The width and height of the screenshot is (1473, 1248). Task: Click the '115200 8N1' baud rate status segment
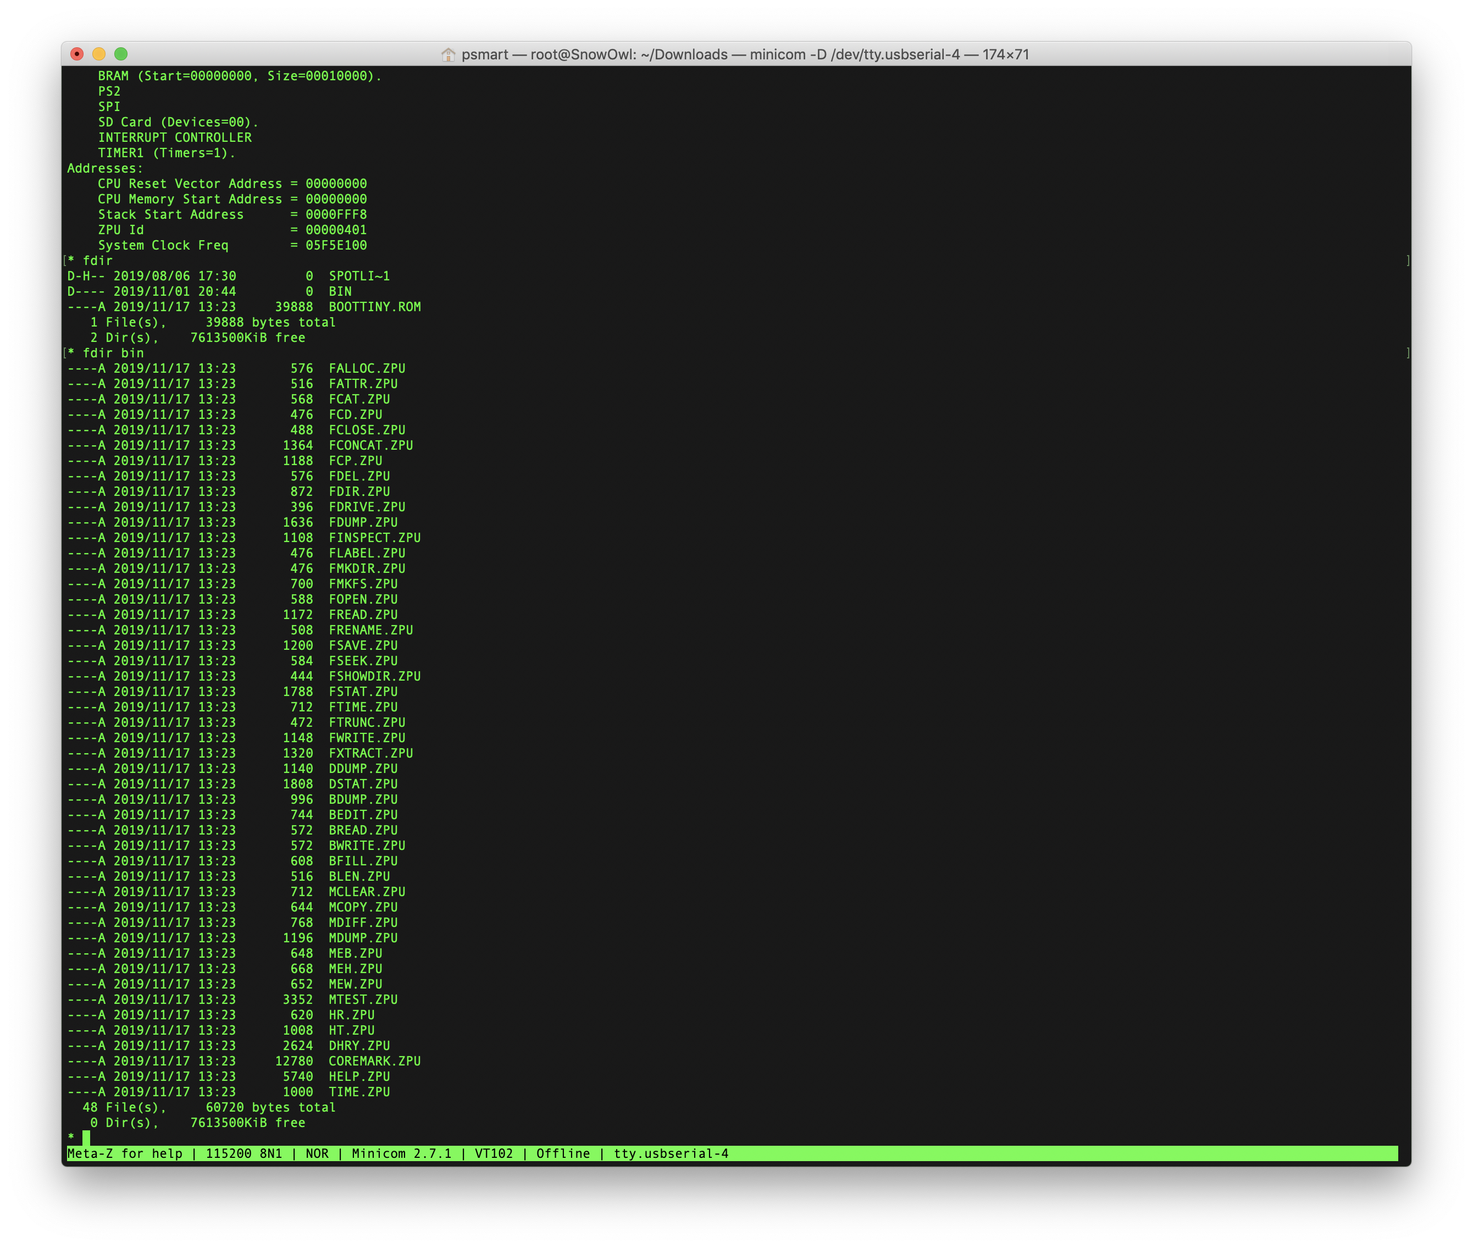[x=243, y=1153]
